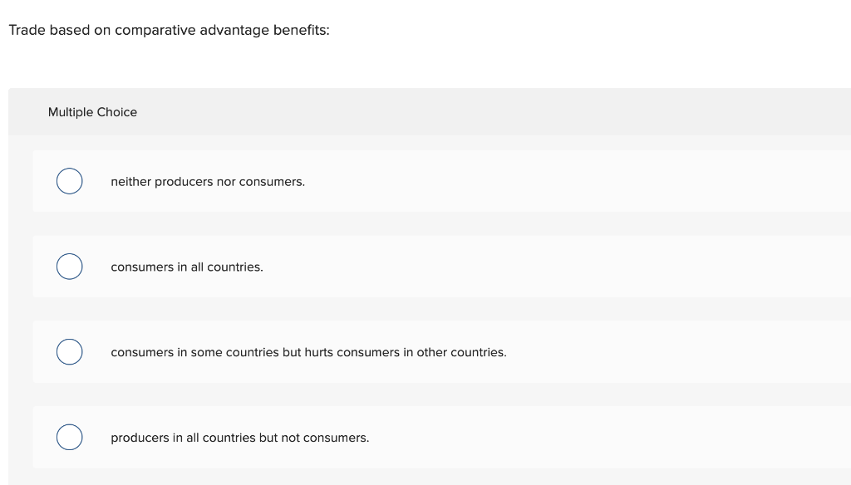Click the 'Multiple Choice' header label
Image resolution: width=851 pixels, height=485 pixels.
92,112
